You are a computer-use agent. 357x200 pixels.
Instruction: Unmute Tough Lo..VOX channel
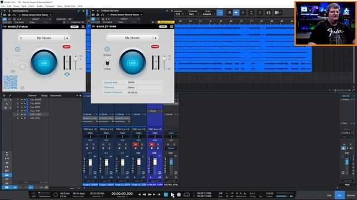136,144
